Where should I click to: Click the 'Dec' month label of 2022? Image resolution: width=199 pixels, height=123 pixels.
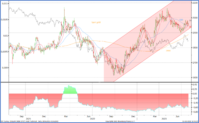pos(133,116)
